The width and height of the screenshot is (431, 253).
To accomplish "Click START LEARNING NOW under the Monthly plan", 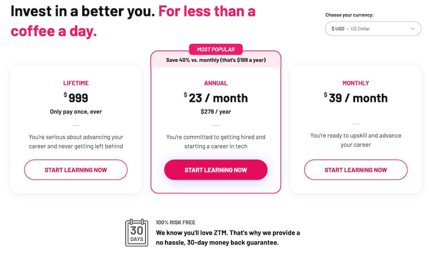I will coord(356,170).
